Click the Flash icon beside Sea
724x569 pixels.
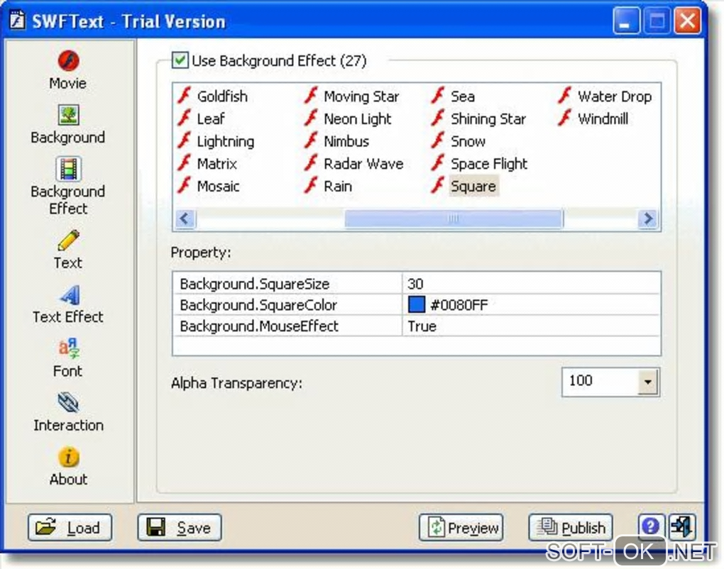click(x=438, y=96)
